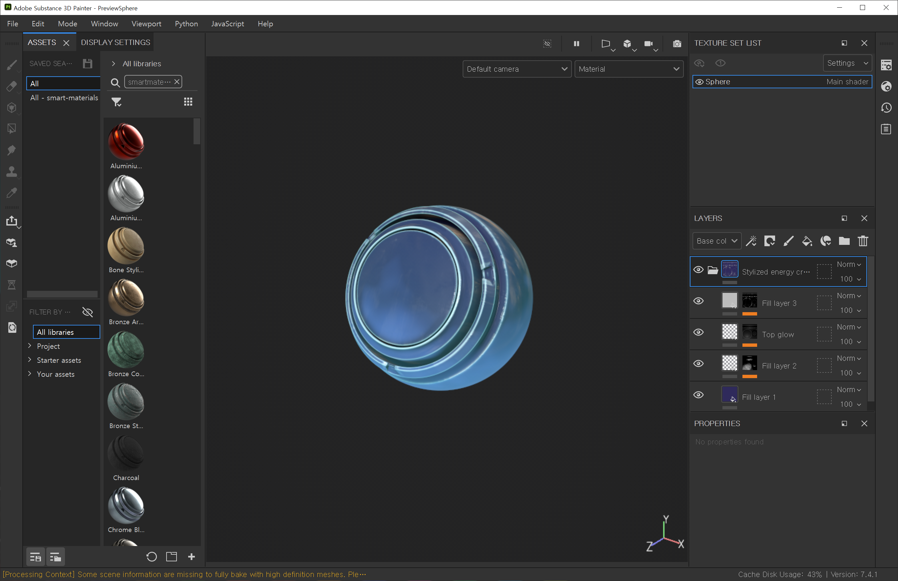898x581 pixels.
Task: Toggle visibility of Fill layer 1
Action: [x=698, y=395]
